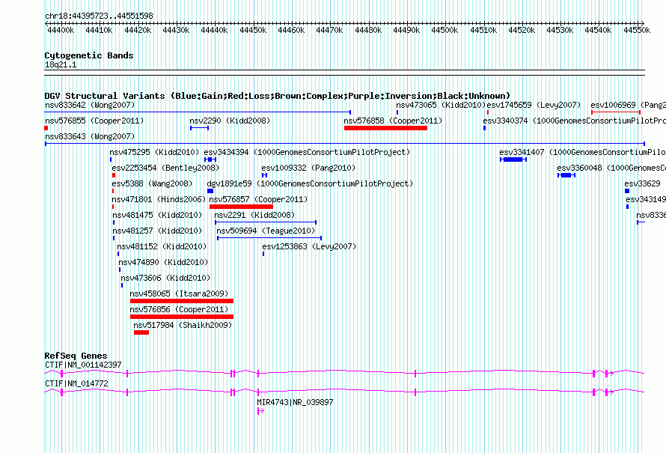Click the blue glyph under esv3434394
666x453 pixels.
[210, 159]
